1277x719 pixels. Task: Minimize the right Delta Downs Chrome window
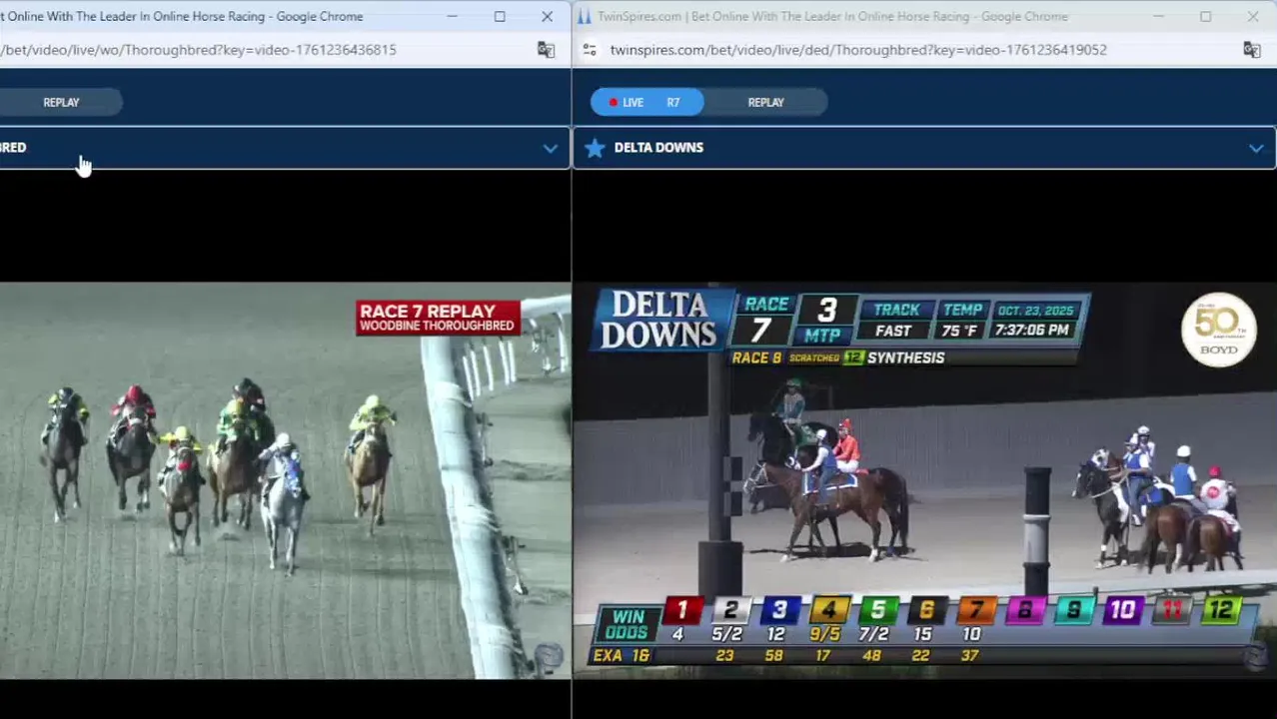click(1158, 16)
